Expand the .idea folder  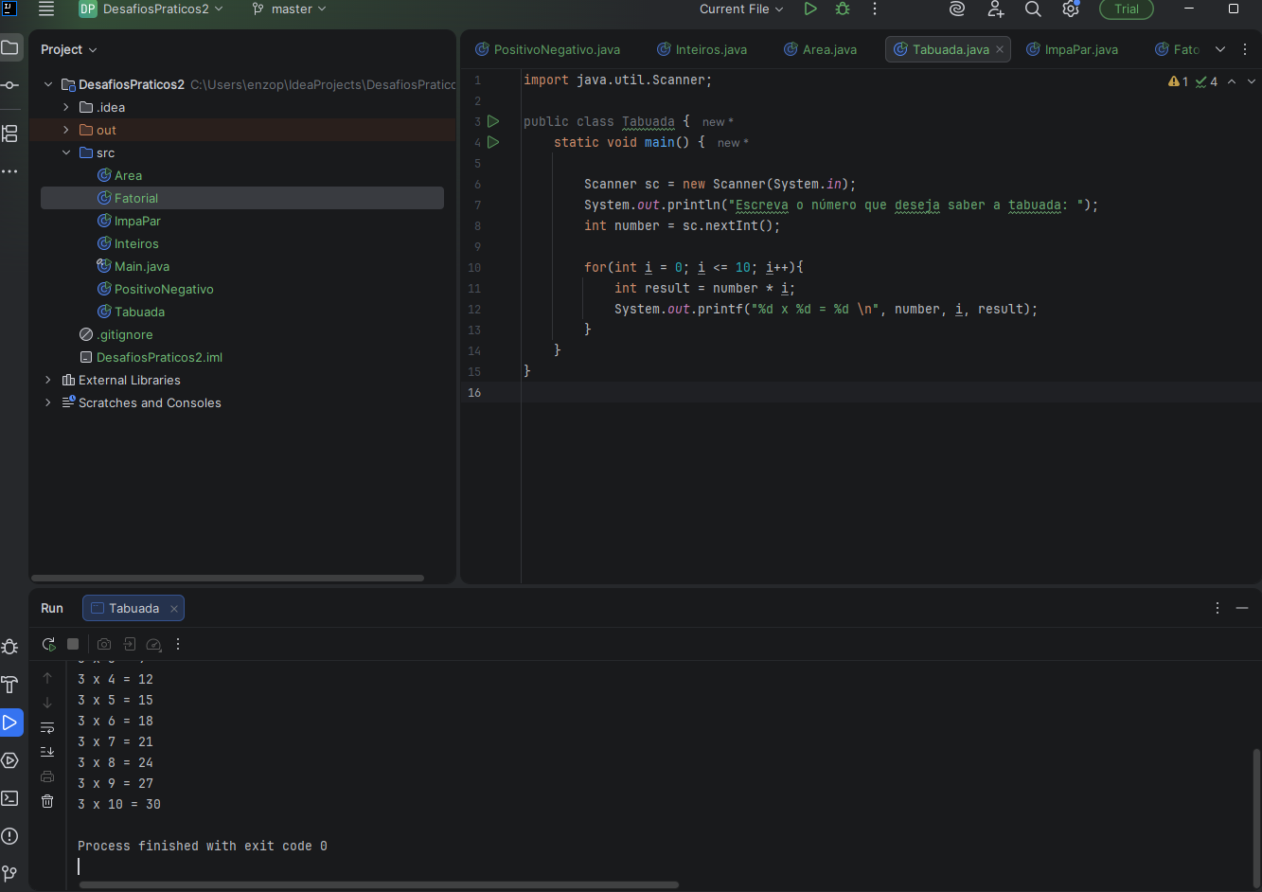click(66, 107)
